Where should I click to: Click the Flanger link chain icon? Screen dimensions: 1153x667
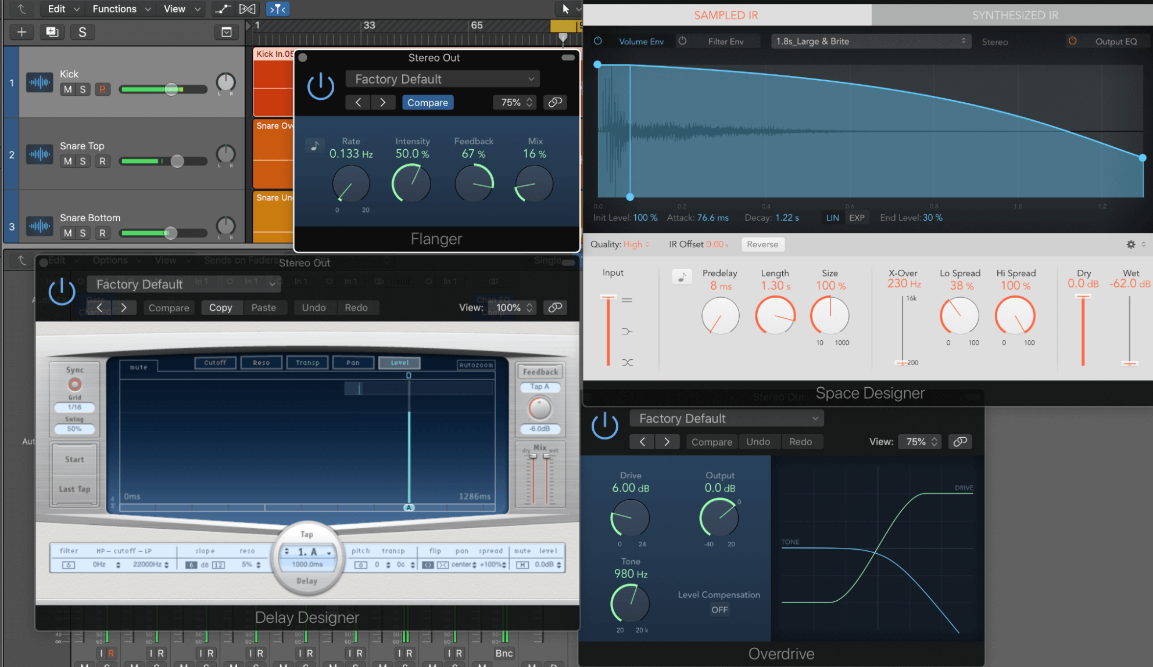point(556,102)
